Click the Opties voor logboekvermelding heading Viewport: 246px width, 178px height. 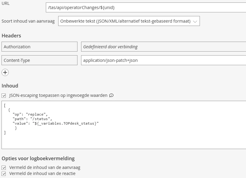click(x=38, y=158)
